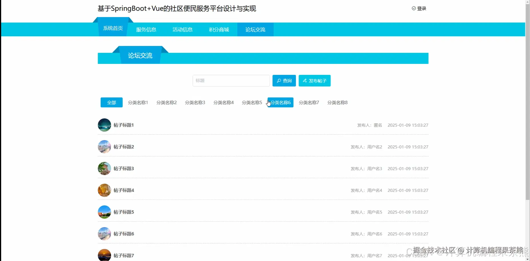This screenshot has width=530, height=261.
Task: Click the timestamp on the 帖子标题5 row
Action: (x=408, y=212)
